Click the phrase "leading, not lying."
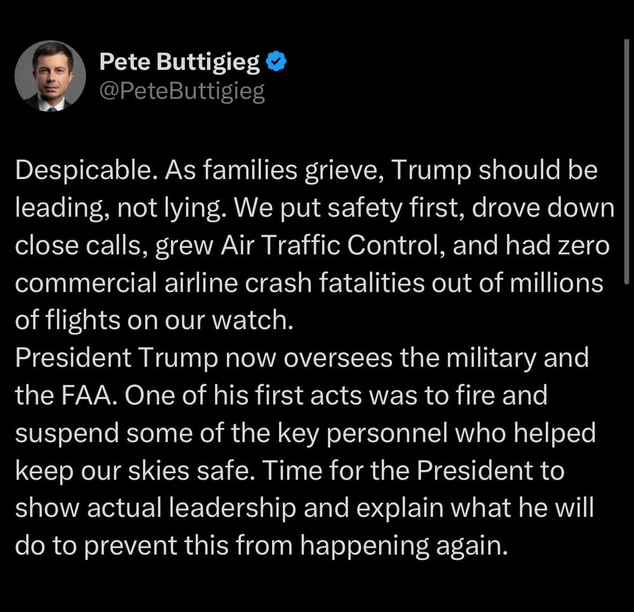This screenshot has height=612, width=634. [x=121, y=208]
